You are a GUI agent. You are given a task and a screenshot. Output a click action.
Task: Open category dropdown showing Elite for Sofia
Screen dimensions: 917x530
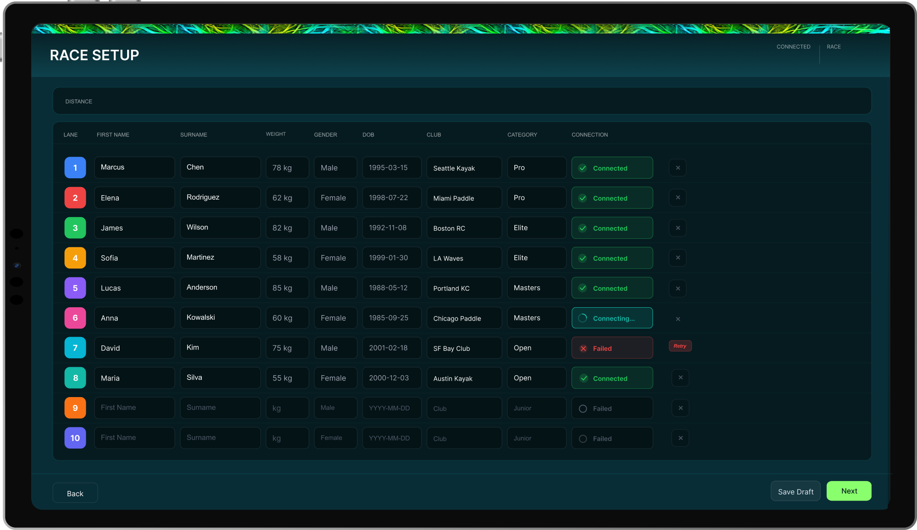click(537, 258)
